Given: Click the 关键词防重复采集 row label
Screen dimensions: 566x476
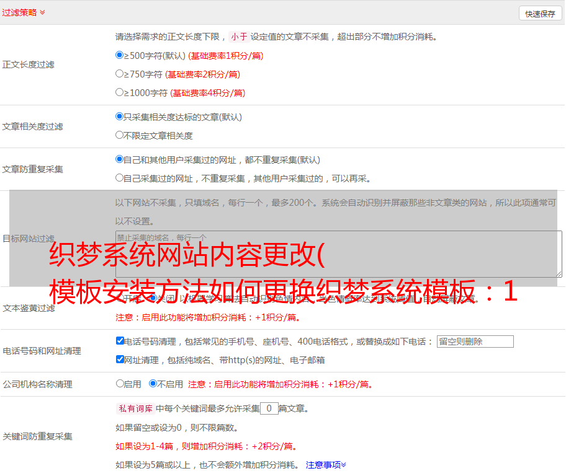Looking at the screenshot, I should [x=37, y=436].
